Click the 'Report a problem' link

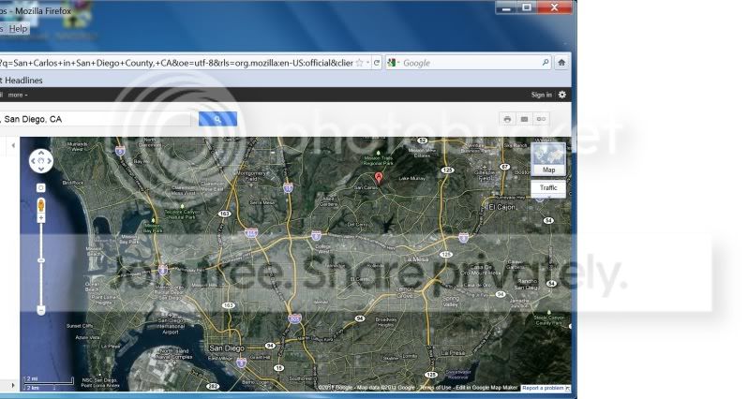click(544, 388)
